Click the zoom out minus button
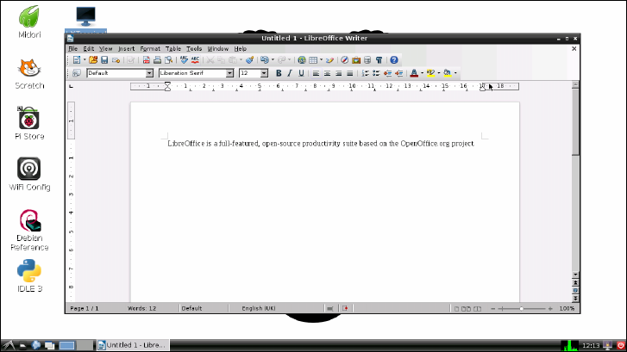627x352 pixels. [493, 308]
